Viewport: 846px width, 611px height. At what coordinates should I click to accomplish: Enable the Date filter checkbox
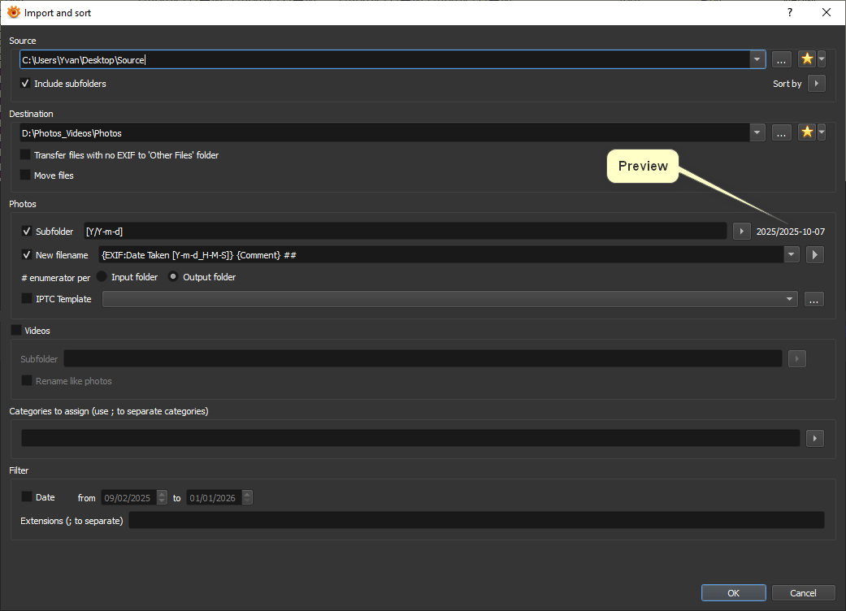click(x=27, y=496)
